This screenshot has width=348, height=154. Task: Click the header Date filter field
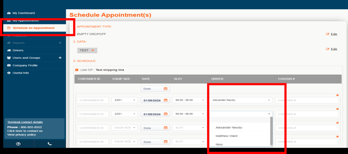point(155,89)
